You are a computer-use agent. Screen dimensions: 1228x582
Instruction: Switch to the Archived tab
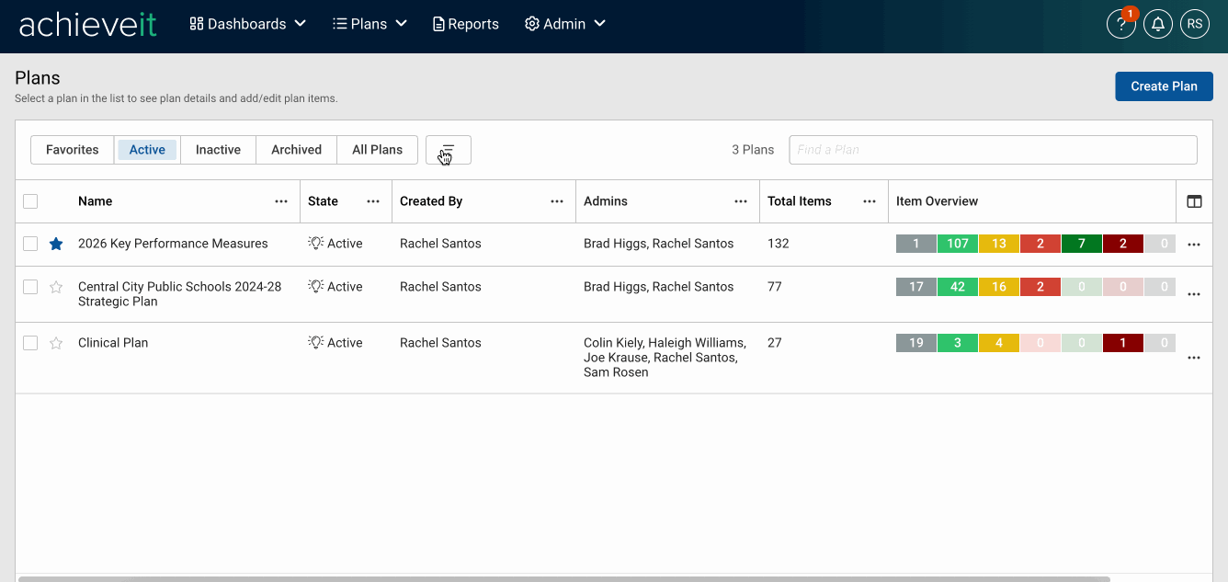(296, 150)
